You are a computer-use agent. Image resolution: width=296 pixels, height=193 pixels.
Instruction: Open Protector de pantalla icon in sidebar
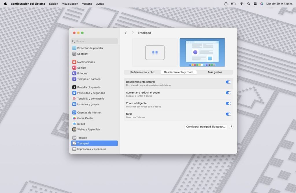click(x=74, y=48)
